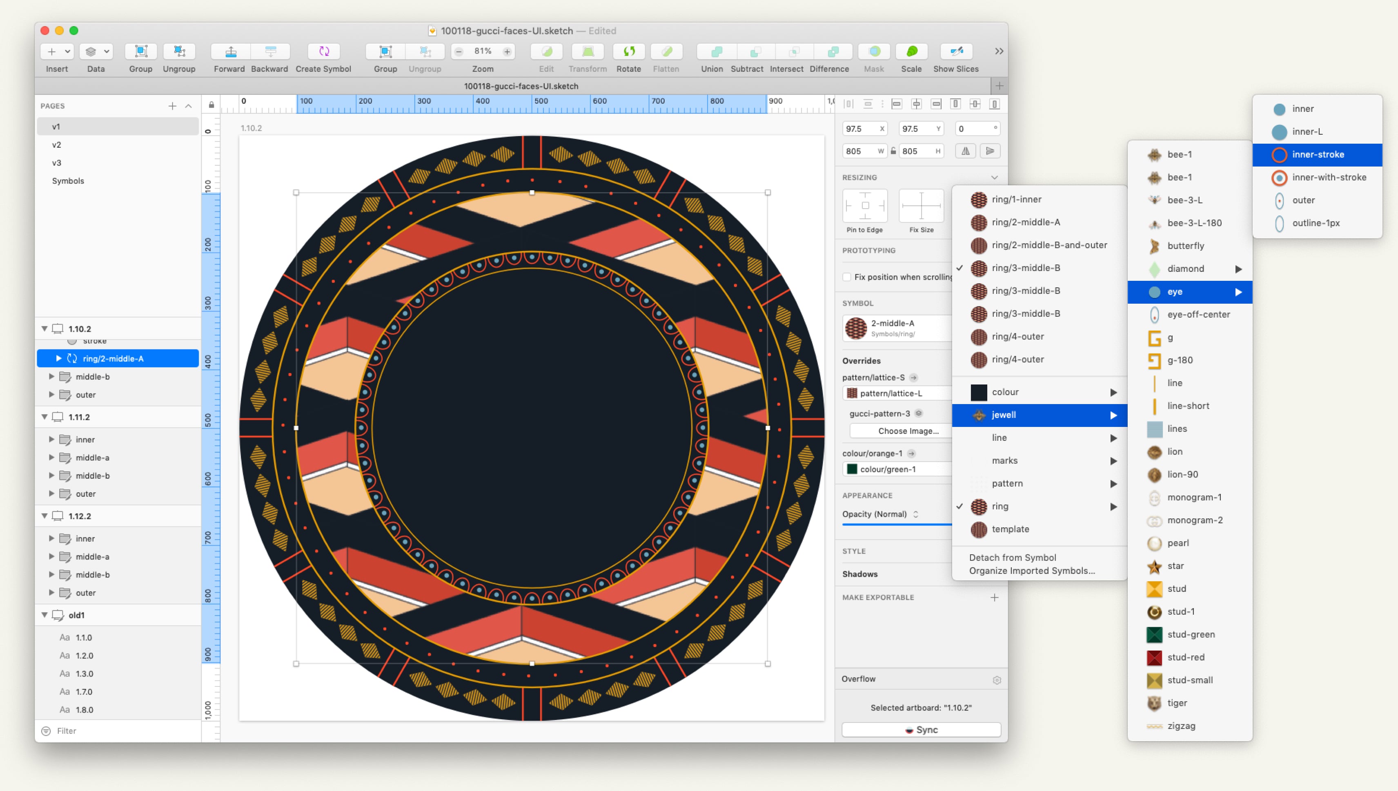Click the Intersect boolean operation
The height and width of the screenshot is (791, 1398).
pyautogui.click(x=794, y=51)
